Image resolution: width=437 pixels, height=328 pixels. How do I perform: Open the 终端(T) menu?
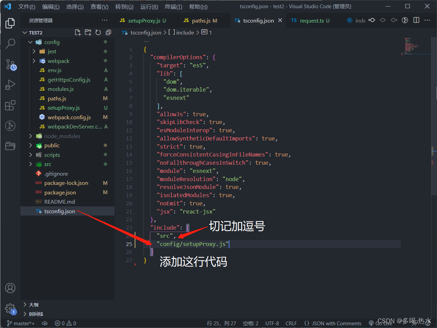(173, 6)
